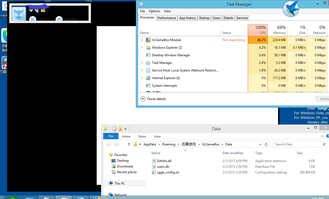Open Downloads in Favorites list

[x=125, y=166]
